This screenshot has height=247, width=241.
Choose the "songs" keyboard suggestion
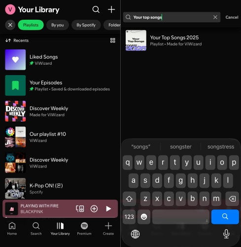pos(141,147)
